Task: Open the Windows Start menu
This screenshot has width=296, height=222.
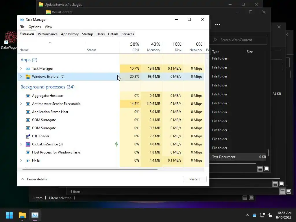Action: pyautogui.click(x=9, y=215)
